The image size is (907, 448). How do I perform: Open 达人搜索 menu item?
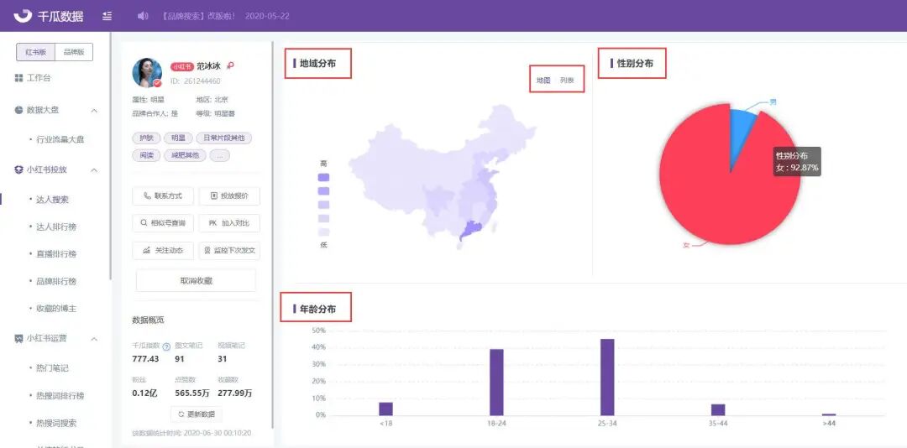tap(52, 200)
